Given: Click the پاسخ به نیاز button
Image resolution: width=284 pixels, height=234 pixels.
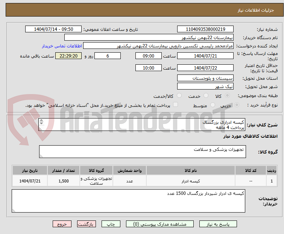Looking at the screenshot, I should coord(218,224).
